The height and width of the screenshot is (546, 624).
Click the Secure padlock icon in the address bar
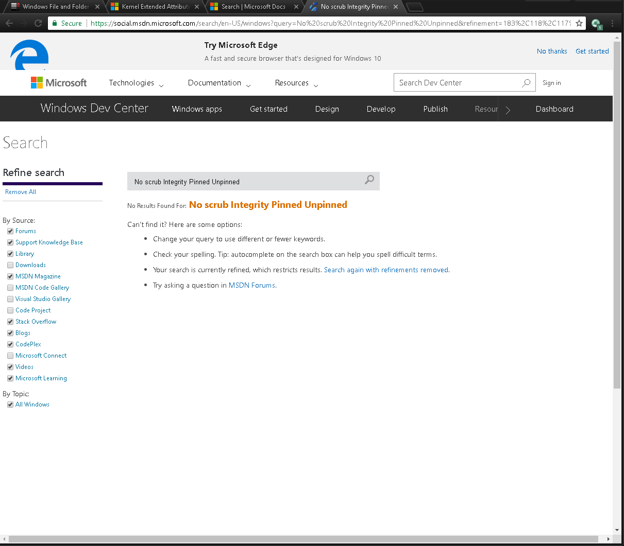coord(55,23)
